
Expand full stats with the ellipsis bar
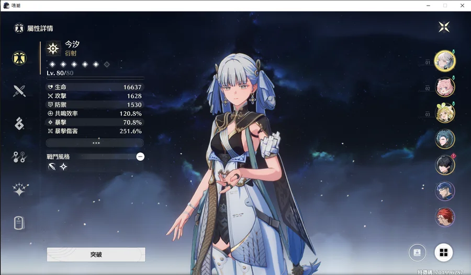click(x=95, y=143)
